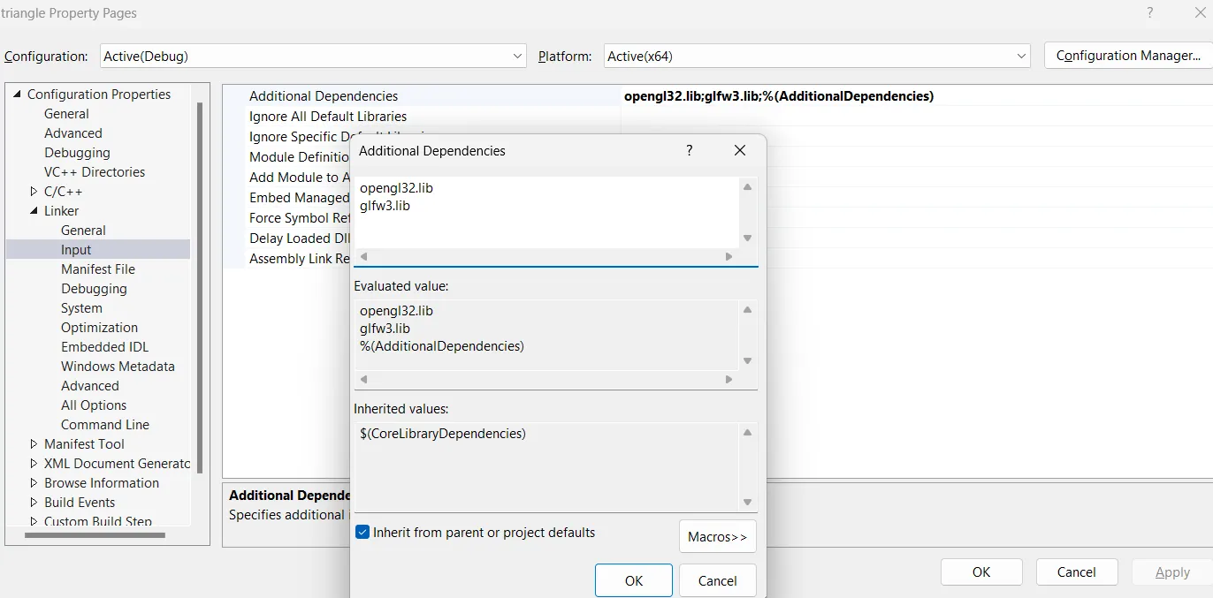The height and width of the screenshot is (598, 1213).
Task: Click right scroll arrow under Evaluated value box
Action: pos(728,379)
